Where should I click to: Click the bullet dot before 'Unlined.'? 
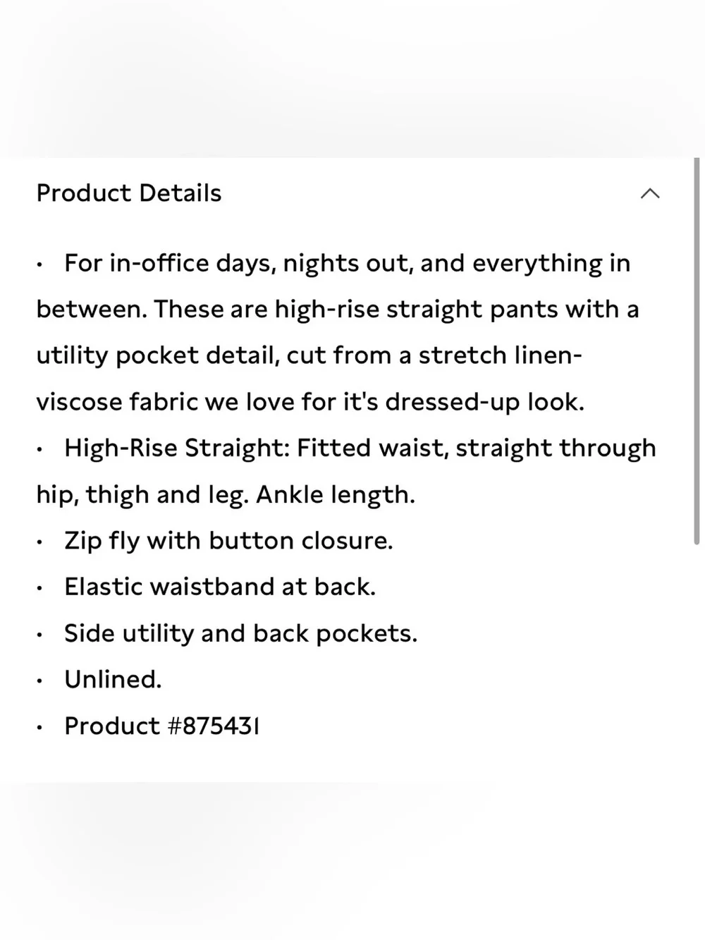[41, 681]
